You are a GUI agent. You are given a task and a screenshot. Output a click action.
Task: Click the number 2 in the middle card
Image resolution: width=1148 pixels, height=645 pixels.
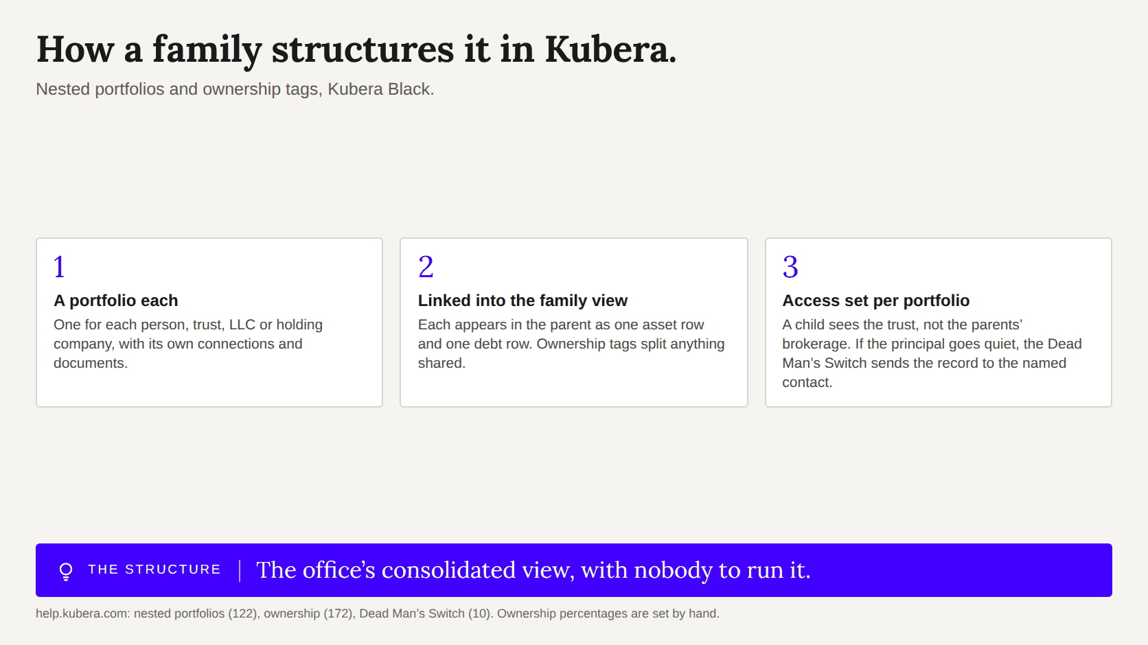(426, 267)
